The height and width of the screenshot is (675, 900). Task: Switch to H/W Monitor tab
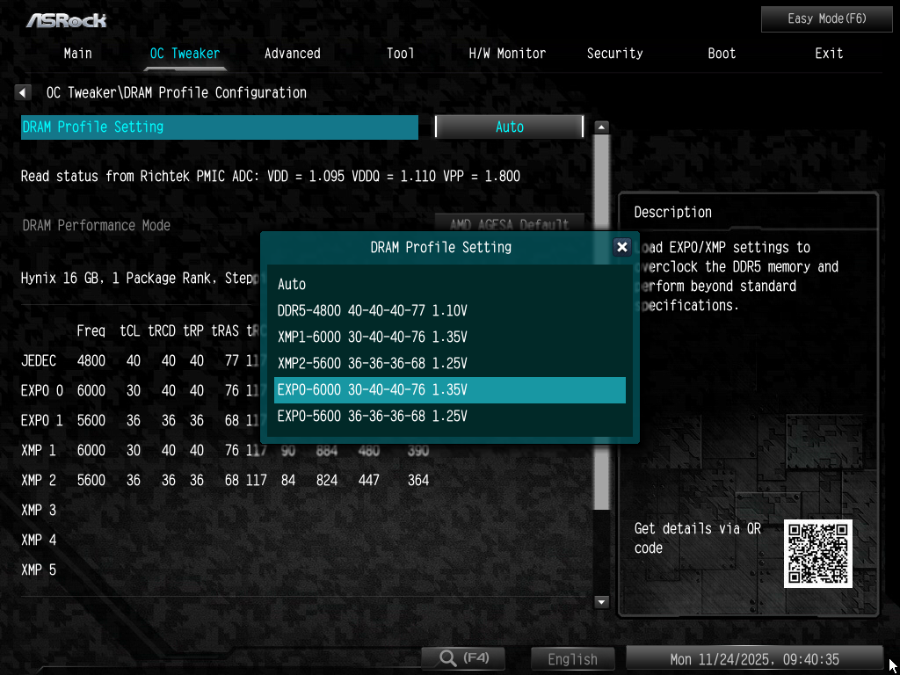pos(507,54)
